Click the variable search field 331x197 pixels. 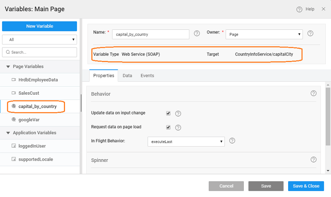pyautogui.click(x=40, y=52)
